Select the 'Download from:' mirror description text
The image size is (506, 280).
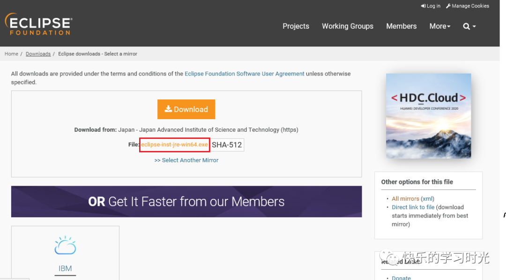point(186,130)
